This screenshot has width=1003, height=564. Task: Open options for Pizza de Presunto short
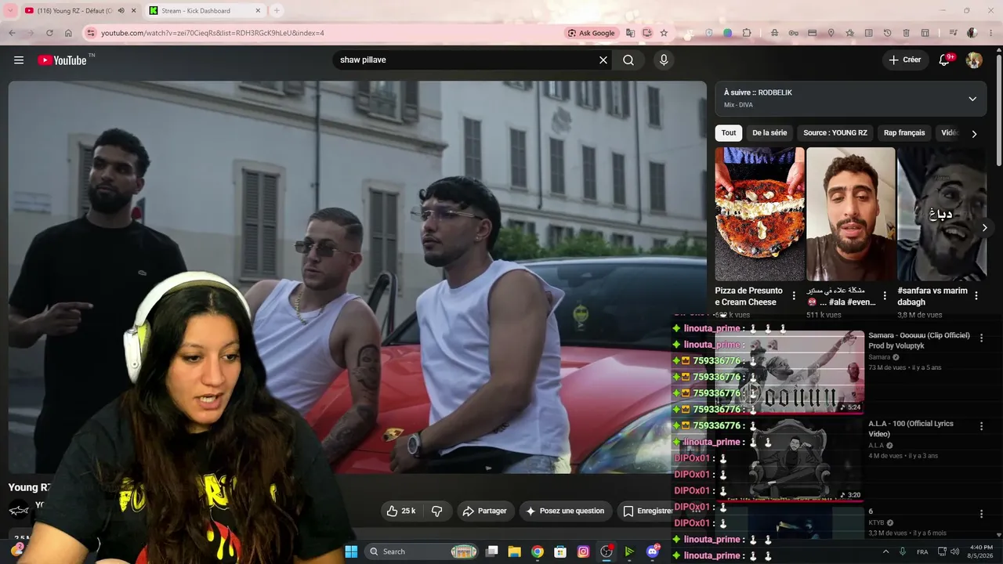click(794, 296)
